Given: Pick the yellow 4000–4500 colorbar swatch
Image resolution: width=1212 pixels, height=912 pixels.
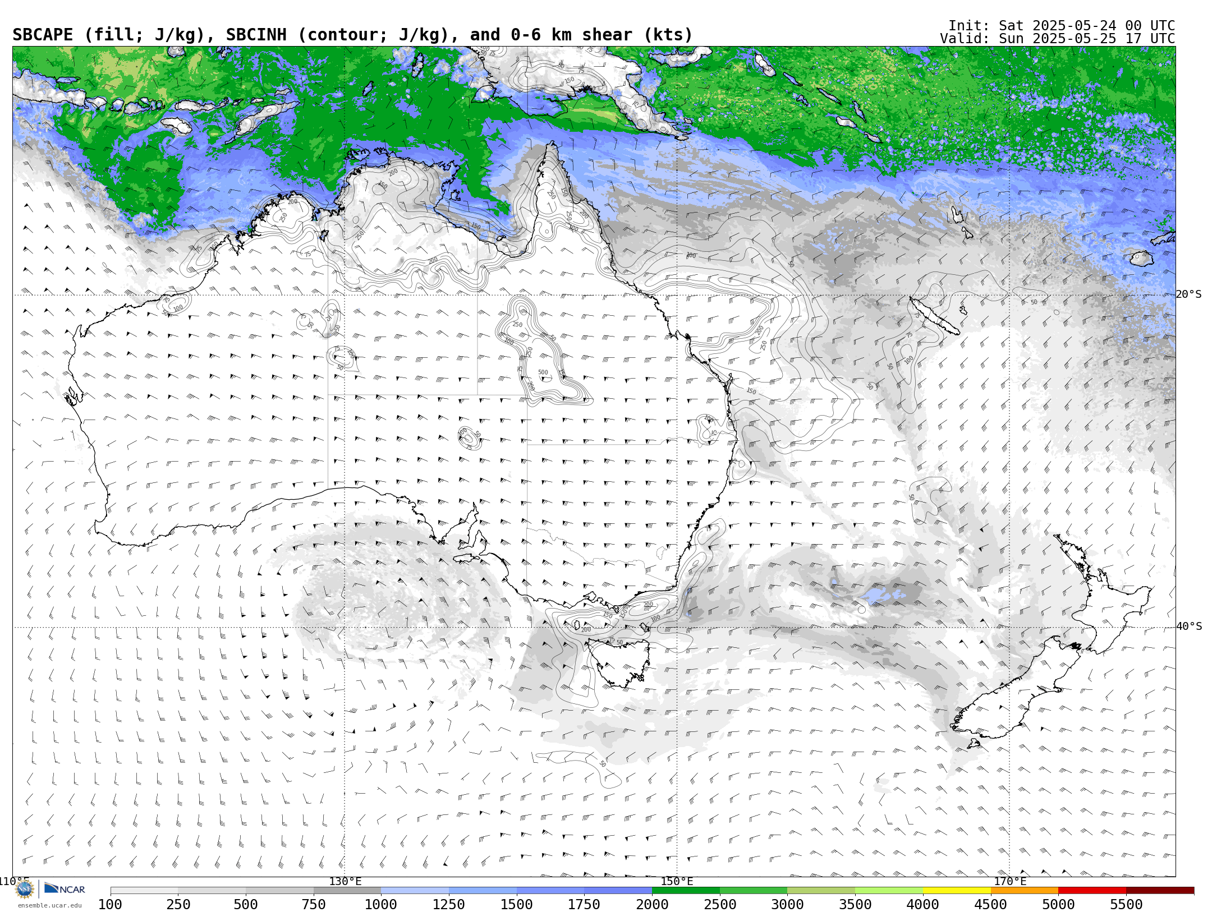Looking at the screenshot, I should click(x=957, y=891).
